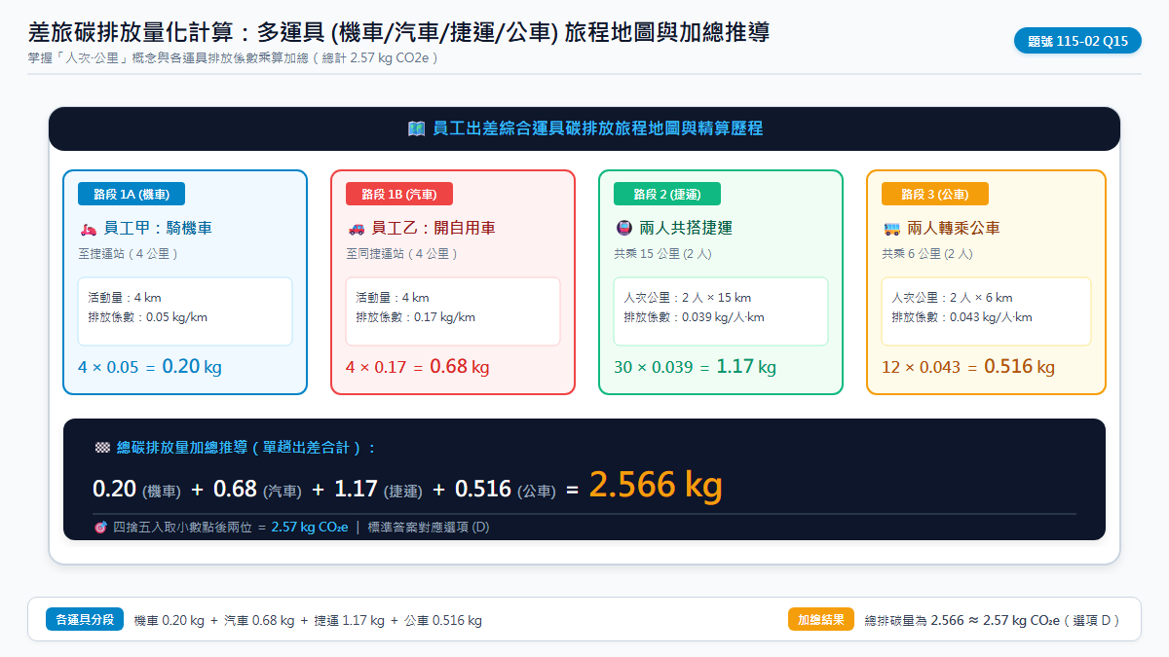Click the result 30 × 0.039 = 1.17 kg
This screenshot has width=1169, height=657.
(696, 367)
